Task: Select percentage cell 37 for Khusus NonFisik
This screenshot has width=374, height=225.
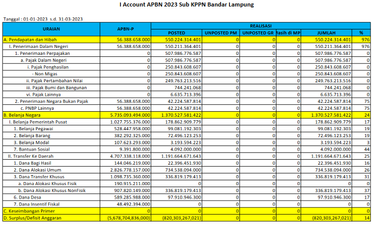Action: (x=361, y=191)
